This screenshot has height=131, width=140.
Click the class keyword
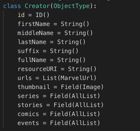pos(12,6)
